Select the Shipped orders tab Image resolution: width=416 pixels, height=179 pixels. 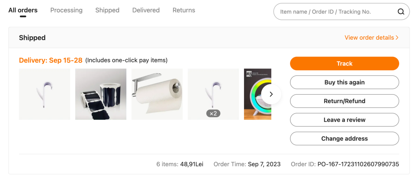[107, 10]
